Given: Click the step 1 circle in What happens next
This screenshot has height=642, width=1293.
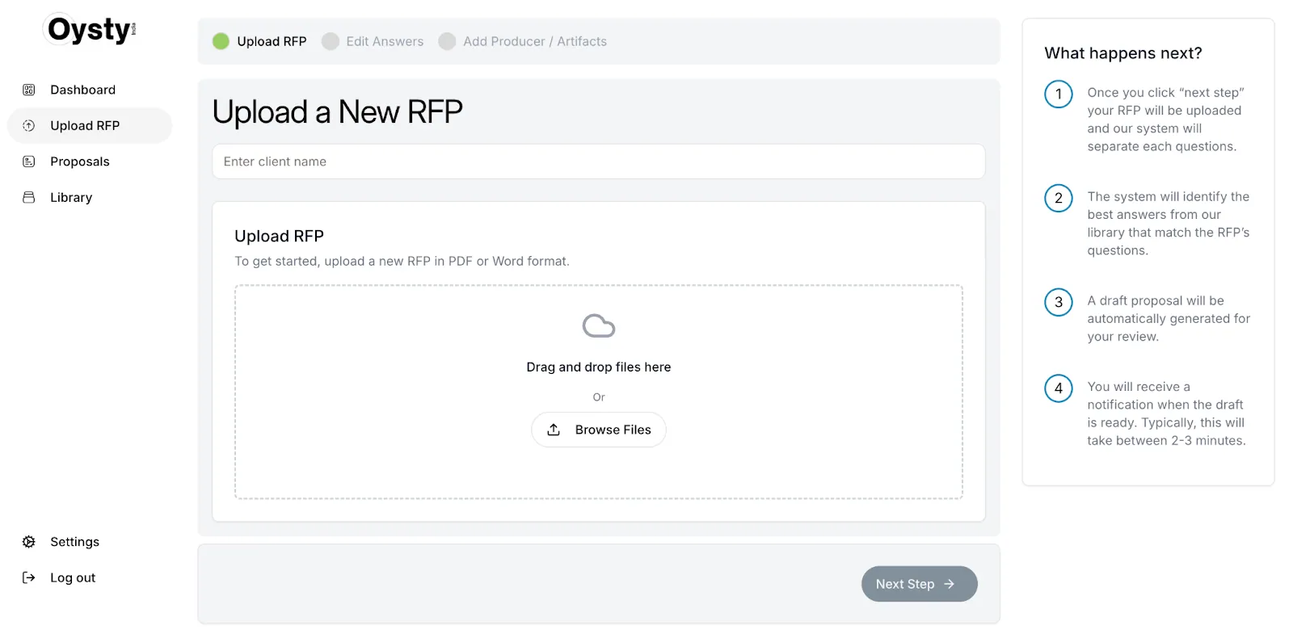Looking at the screenshot, I should (x=1059, y=94).
